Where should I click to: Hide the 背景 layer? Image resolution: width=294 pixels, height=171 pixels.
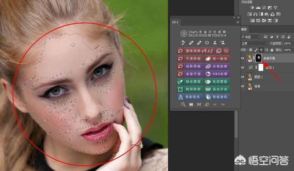coord(243,86)
